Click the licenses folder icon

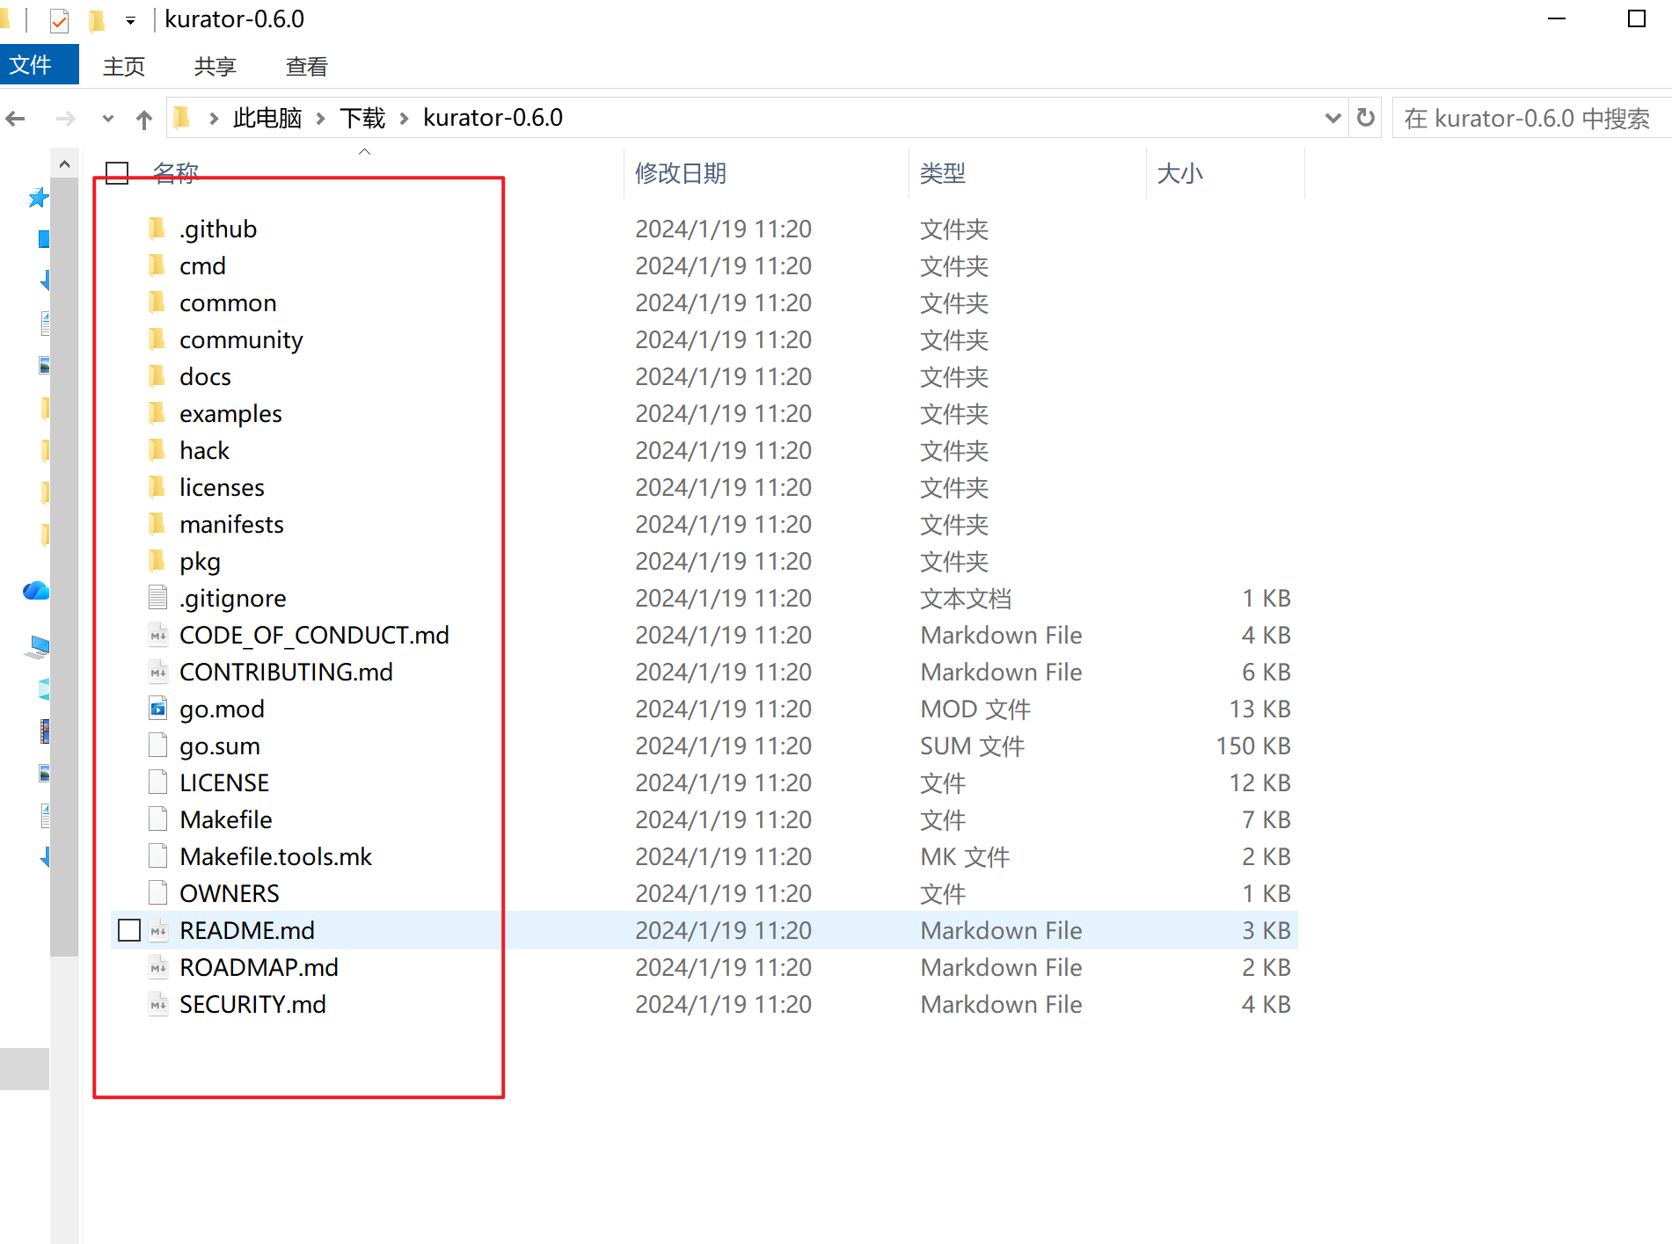pos(157,487)
